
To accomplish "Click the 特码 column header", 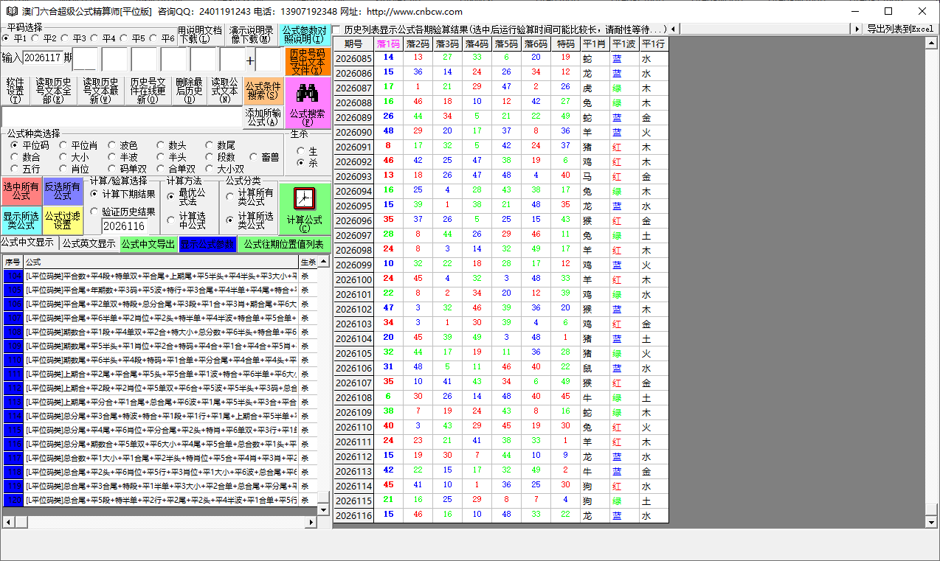I will click(x=565, y=44).
